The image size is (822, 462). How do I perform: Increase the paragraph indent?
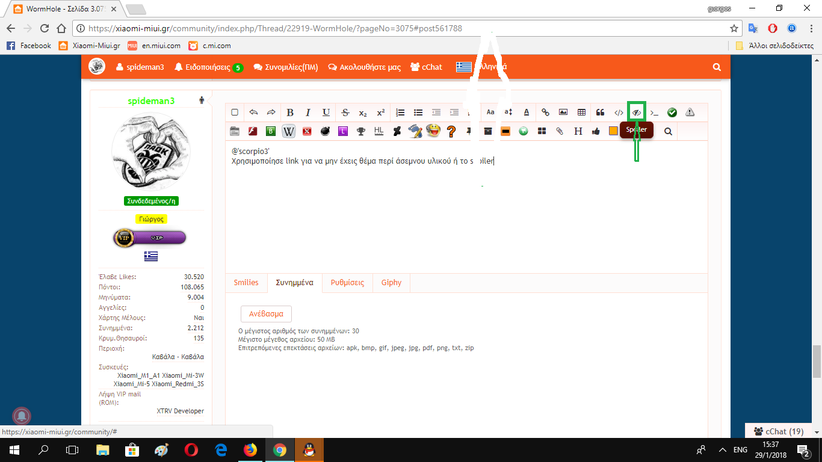[x=454, y=112]
